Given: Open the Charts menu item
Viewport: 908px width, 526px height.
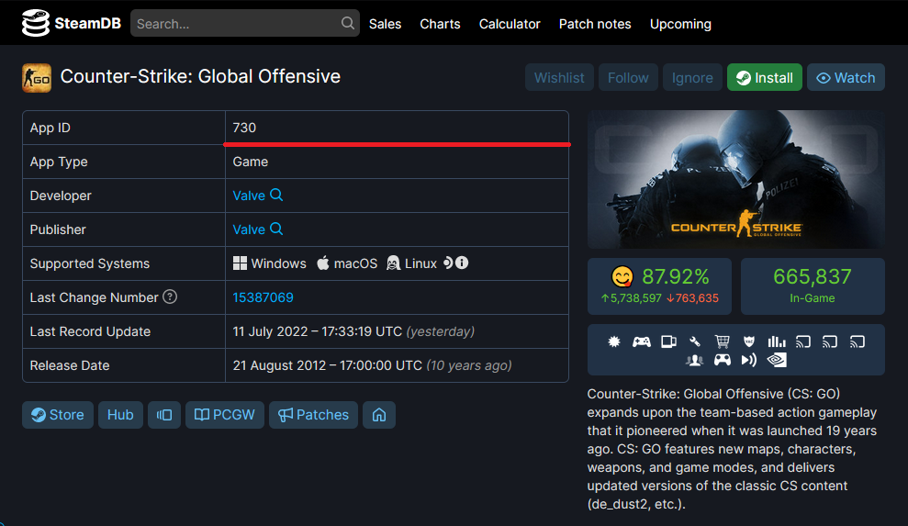Looking at the screenshot, I should pyautogui.click(x=440, y=24).
